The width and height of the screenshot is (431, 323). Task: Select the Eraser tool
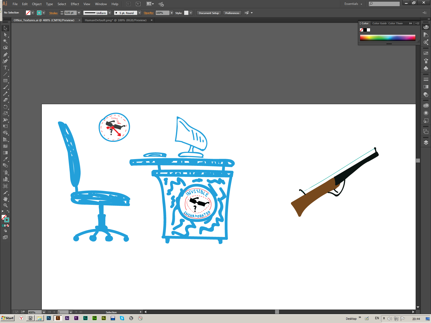click(5, 100)
